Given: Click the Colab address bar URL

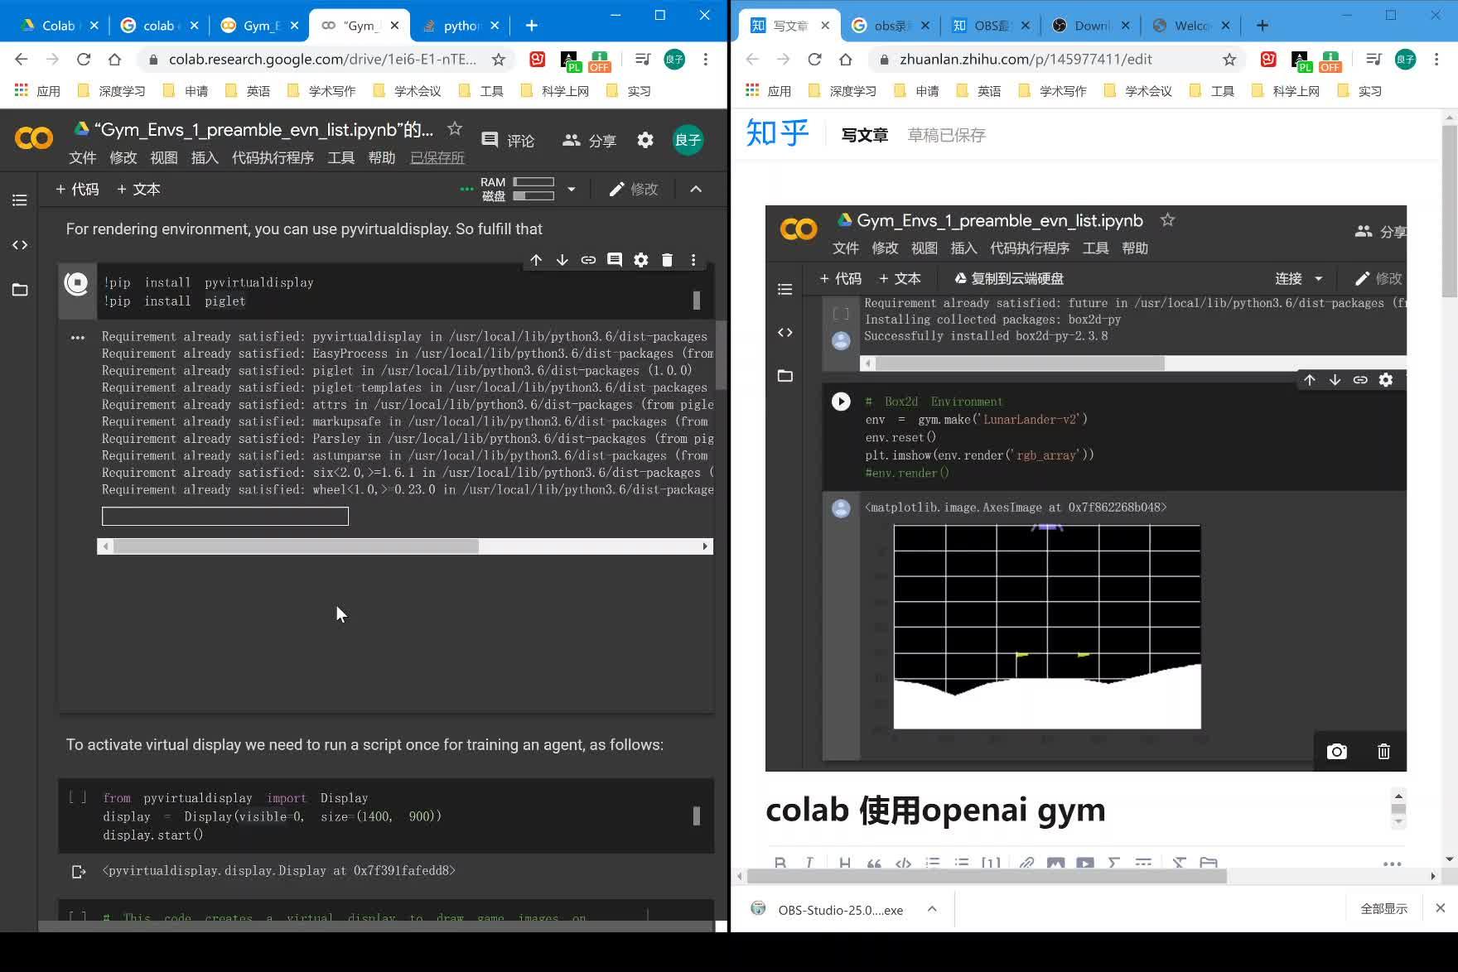Looking at the screenshot, I should coord(323,59).
